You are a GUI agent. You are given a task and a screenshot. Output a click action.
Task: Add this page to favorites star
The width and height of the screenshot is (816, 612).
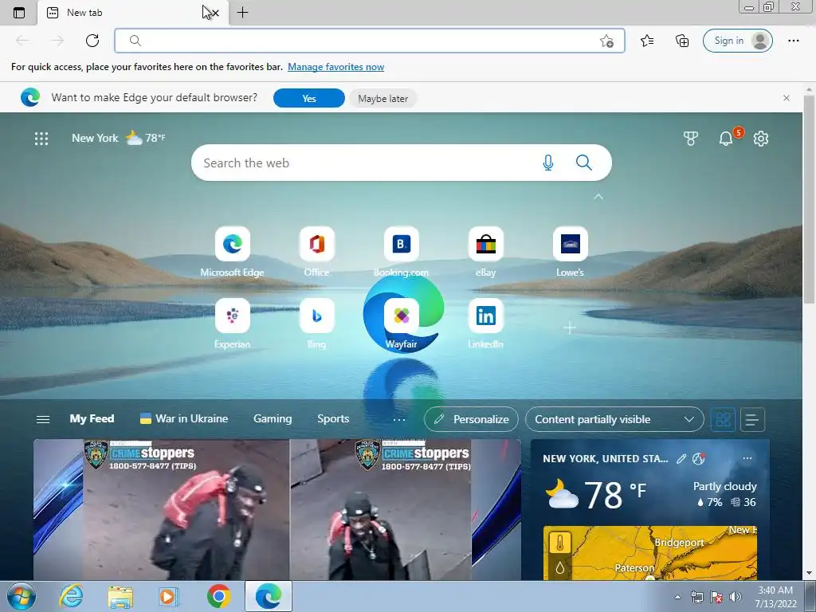tap(606, 41)
